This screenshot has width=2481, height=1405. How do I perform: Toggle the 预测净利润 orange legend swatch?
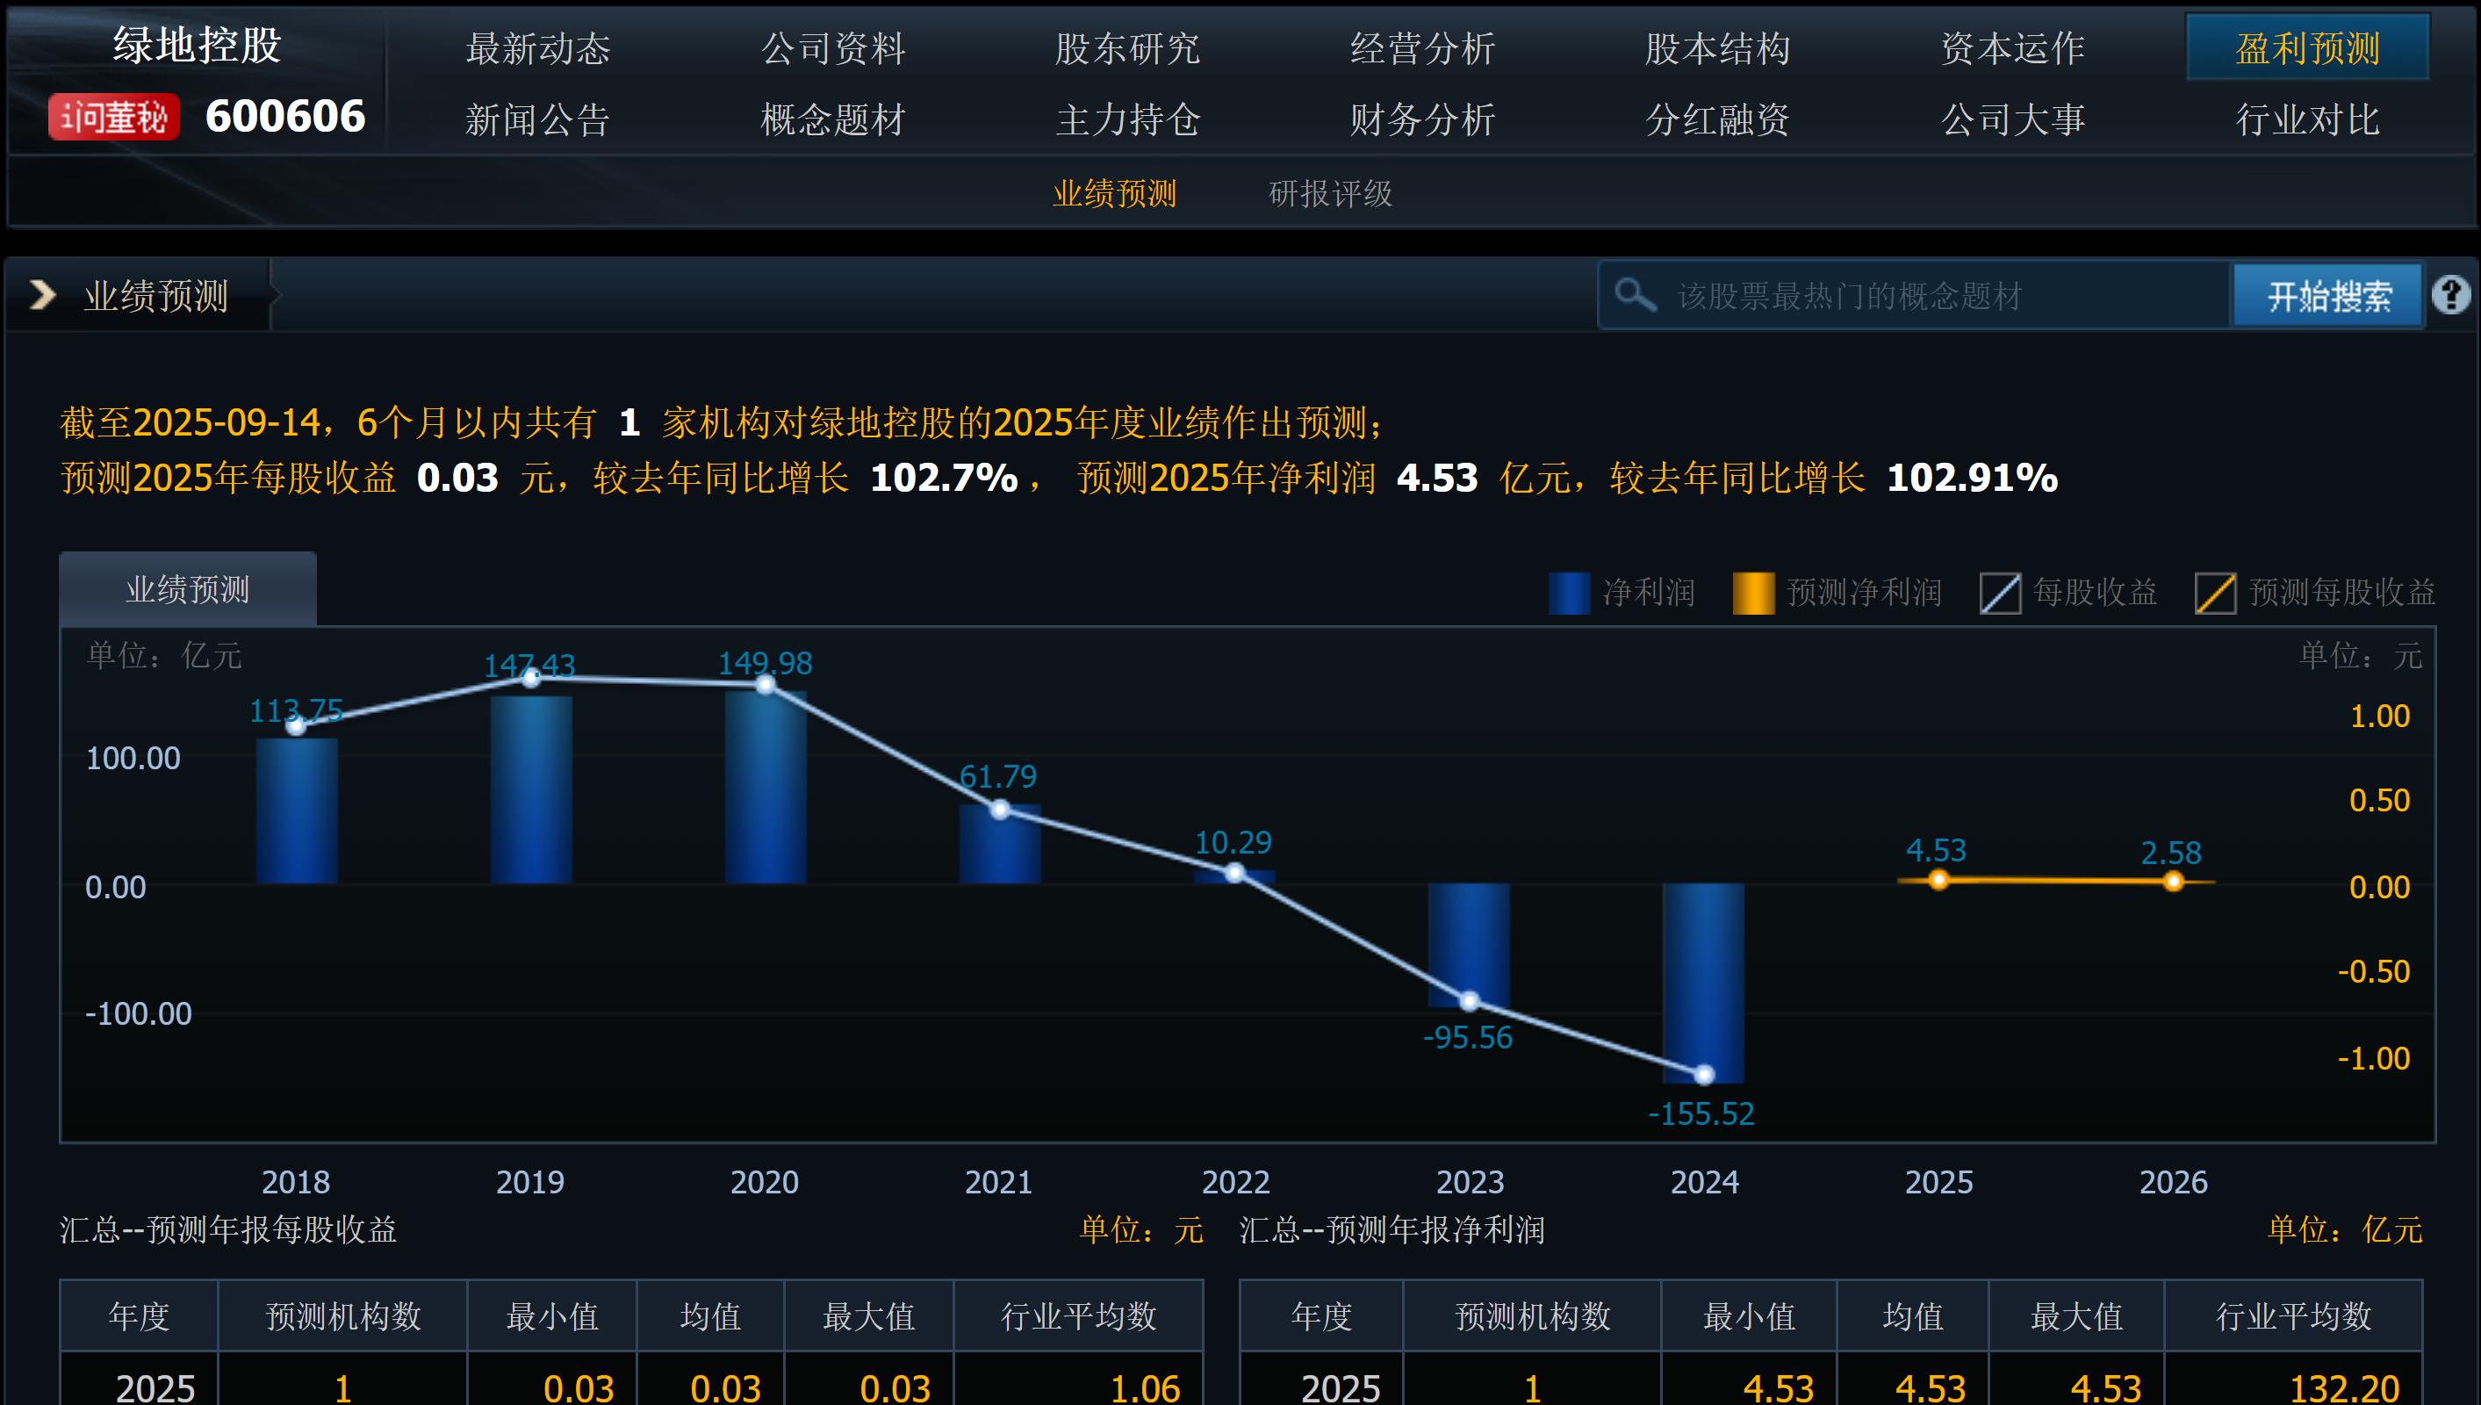point(1752,592)
